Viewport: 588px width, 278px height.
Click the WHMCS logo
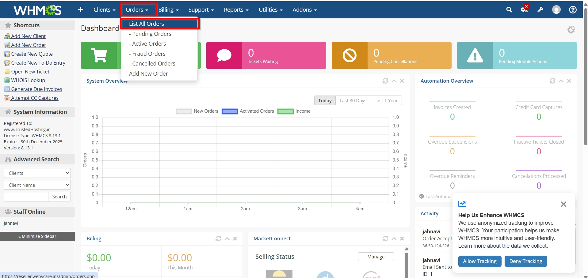pos(37,10)
